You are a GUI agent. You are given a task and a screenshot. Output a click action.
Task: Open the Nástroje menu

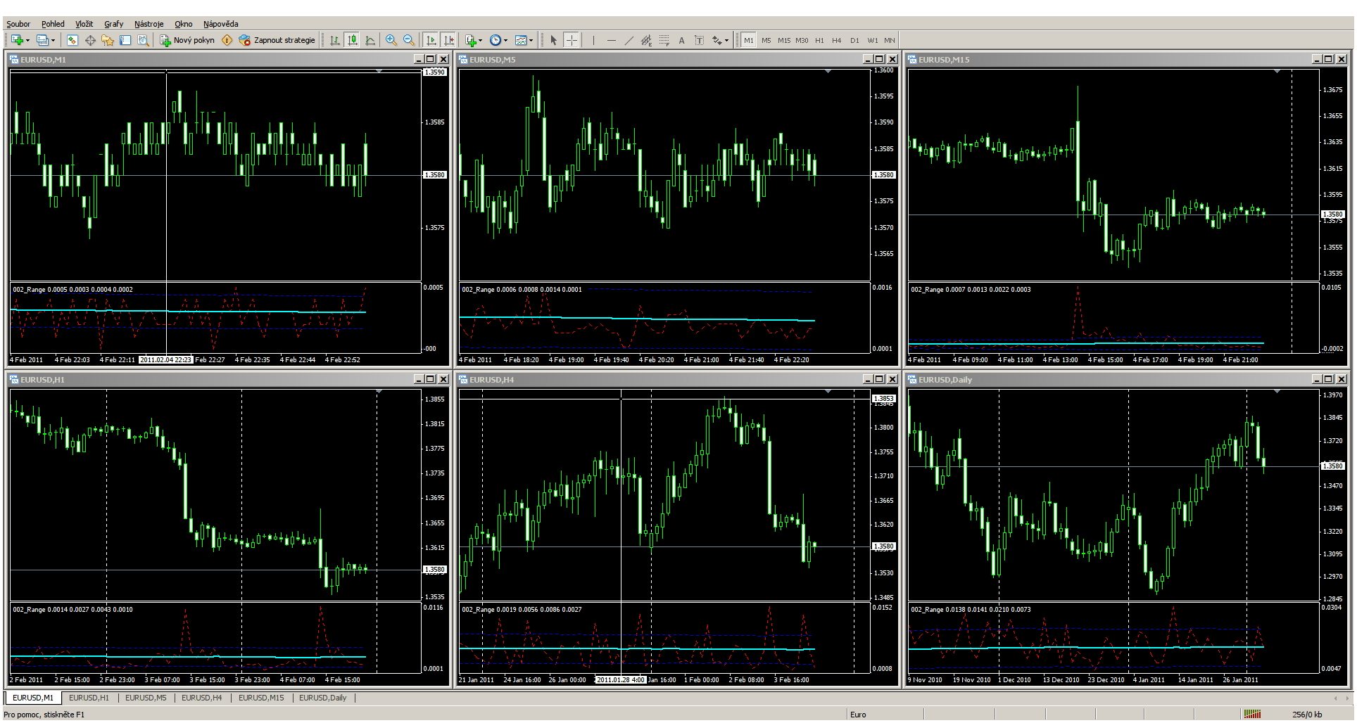tap(149, 24)
